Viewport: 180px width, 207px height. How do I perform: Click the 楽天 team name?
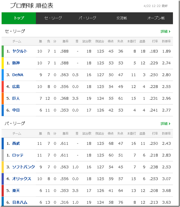pos(16,191)
